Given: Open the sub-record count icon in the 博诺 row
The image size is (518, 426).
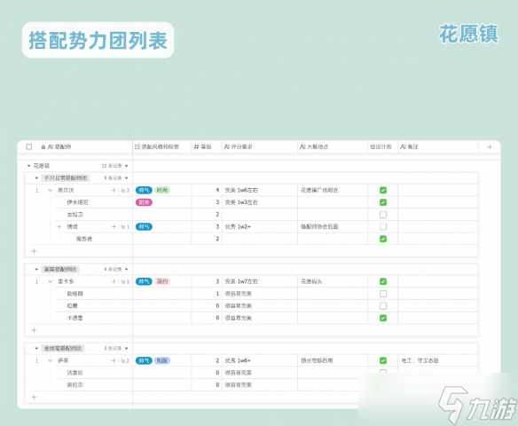Looking at the screenshot, I should pyautogui.click(x=125, y=226).
